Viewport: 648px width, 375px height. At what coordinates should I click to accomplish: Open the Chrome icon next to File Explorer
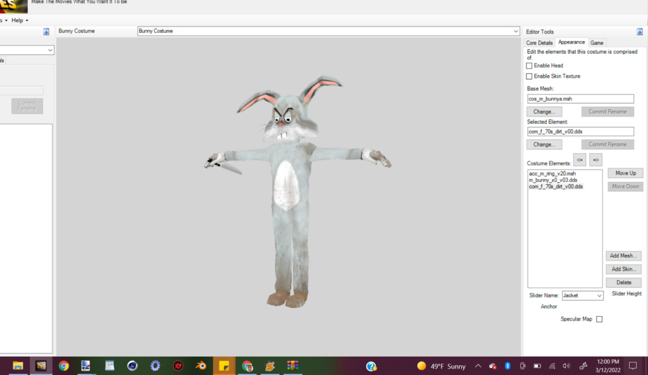[x=64, y=366]
